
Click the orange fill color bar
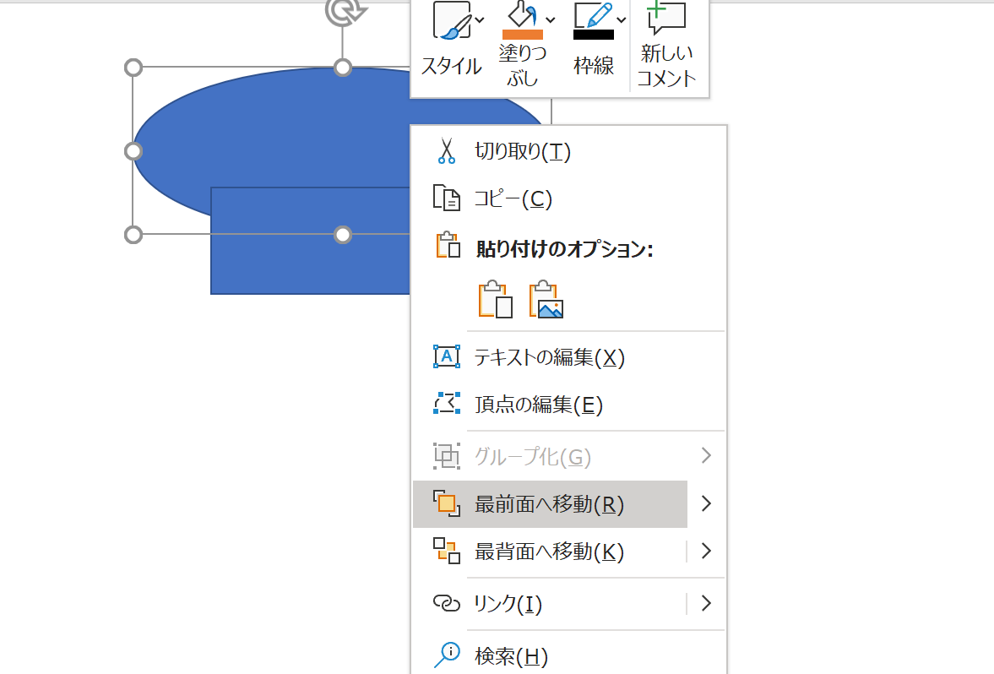523,35
